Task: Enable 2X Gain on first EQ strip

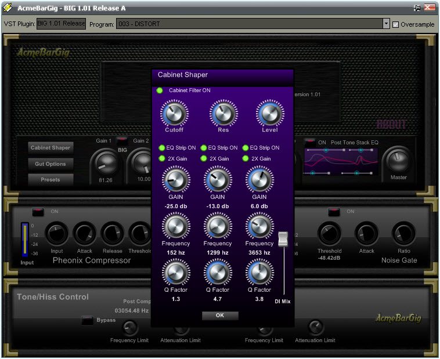Action: click(x=162, y=158)
